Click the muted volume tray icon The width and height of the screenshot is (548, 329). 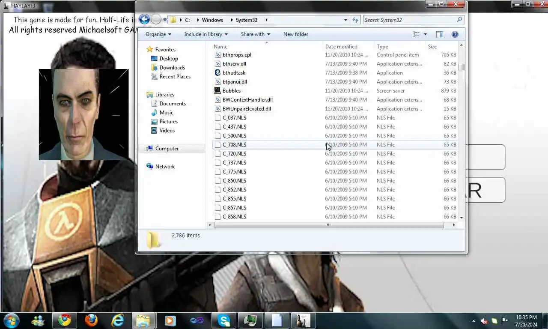pos(484,321)
